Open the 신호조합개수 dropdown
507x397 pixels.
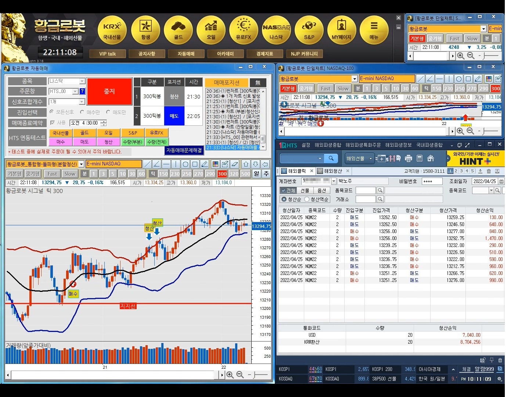tap(82, 101)
